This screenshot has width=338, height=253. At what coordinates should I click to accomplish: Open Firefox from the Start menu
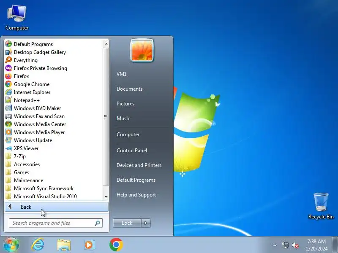17,76
